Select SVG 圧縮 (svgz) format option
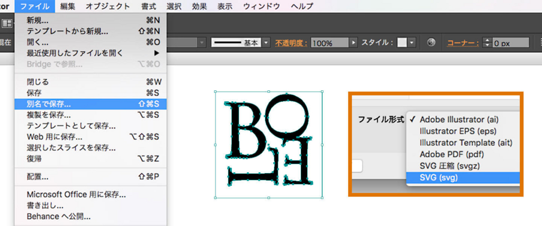The height and width of the screenshot is (226, 542). (x=463, y=166)
